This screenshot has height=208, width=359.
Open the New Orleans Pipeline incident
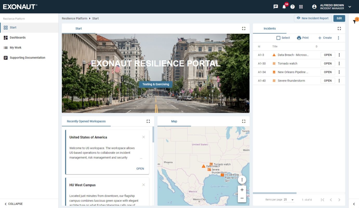[x=328, y=72]
